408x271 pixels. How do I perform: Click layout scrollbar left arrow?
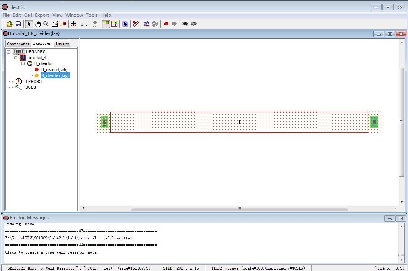(83, 208)
